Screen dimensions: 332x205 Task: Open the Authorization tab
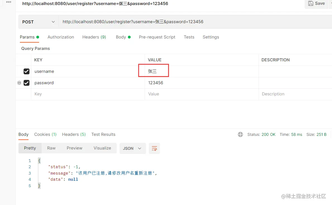click(61, 37)
